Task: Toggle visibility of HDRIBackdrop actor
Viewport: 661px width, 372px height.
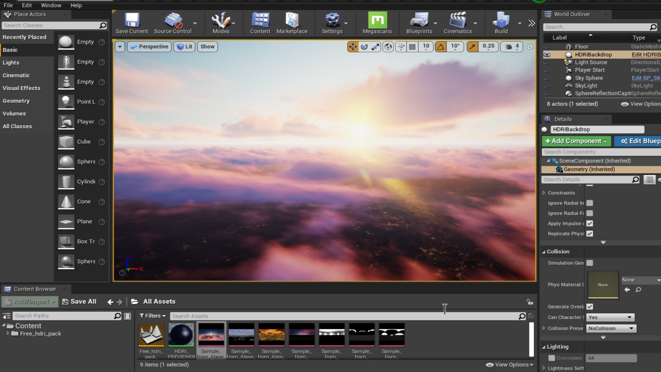Action: point(547,55)
